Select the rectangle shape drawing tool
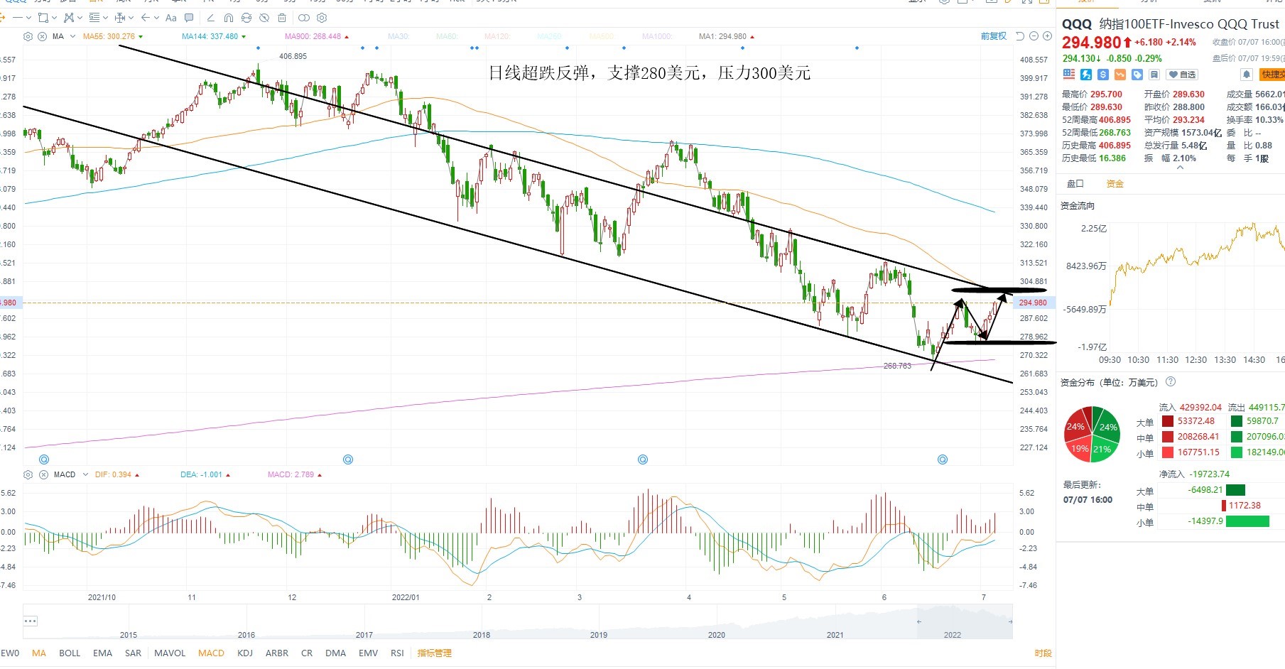The width and height of the screenshot is (1285, 669). click(43, 17)
